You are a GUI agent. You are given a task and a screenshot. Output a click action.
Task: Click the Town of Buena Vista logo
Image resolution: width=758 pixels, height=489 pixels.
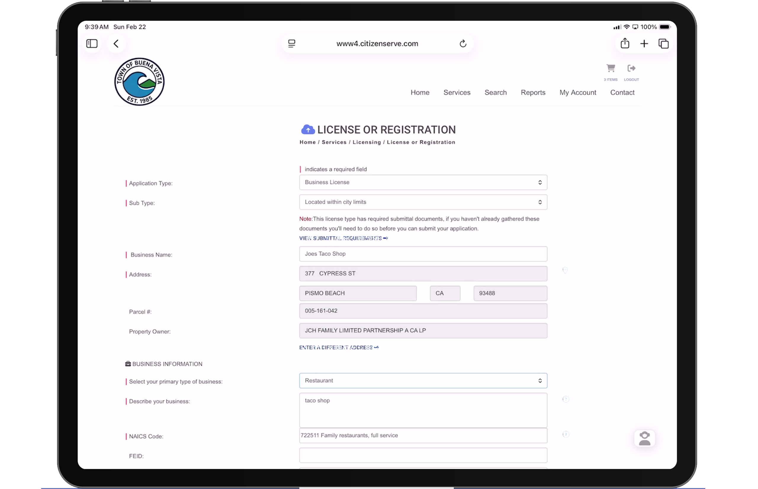pos(139,81)
